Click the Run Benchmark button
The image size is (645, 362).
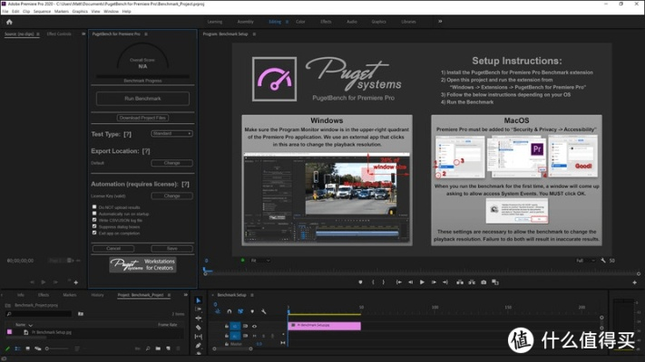click(142, 98)
